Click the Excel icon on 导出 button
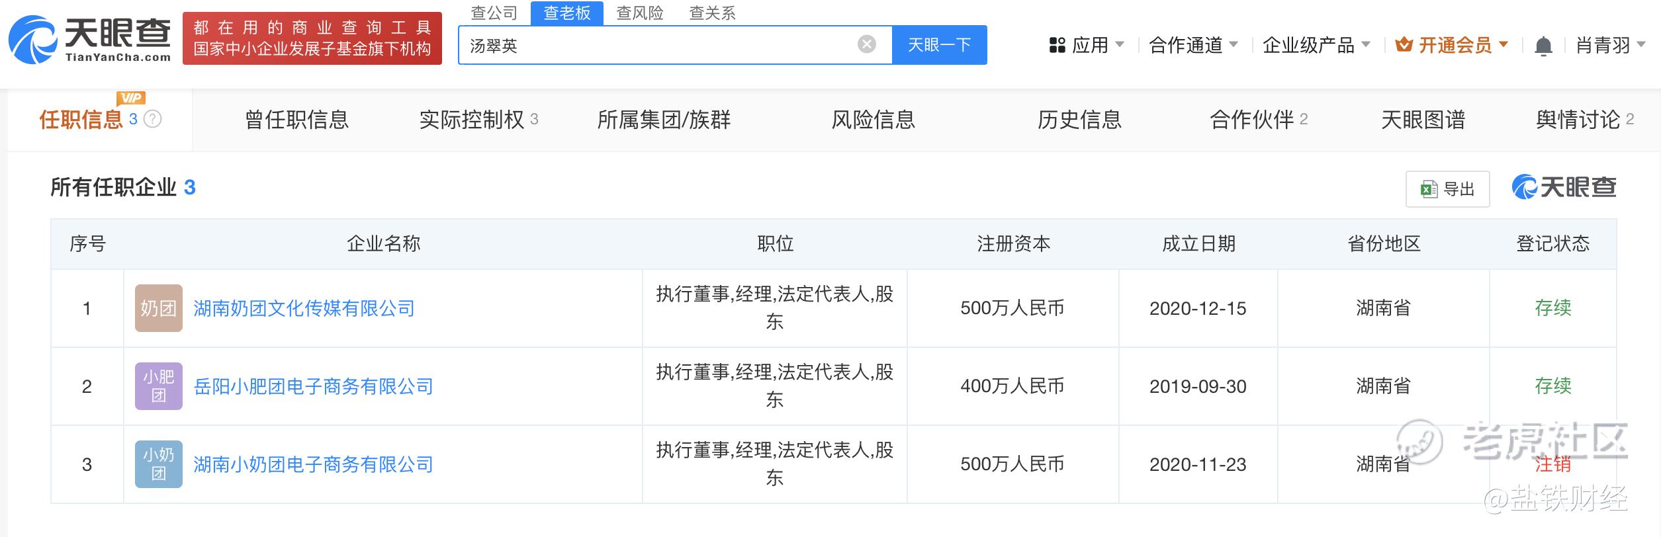 click(x=1429, y=189)
